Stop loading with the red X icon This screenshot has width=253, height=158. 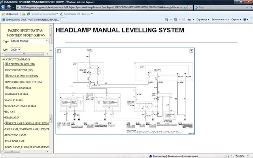pyautogui.click(x=191, y=8)
